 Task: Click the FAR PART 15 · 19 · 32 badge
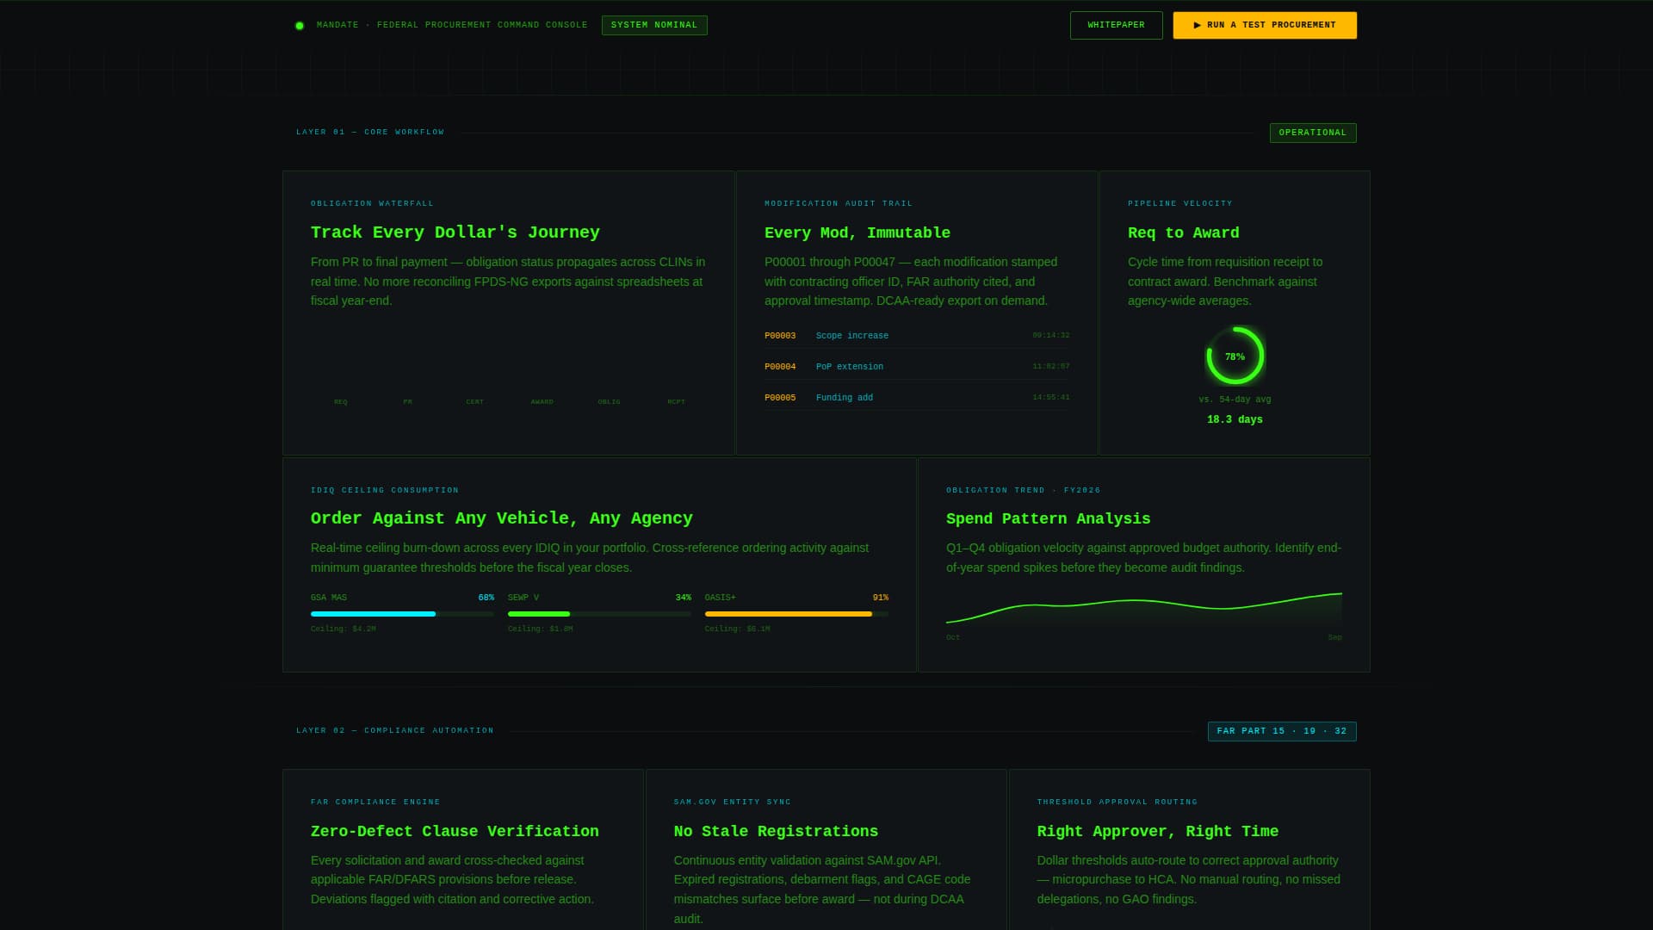point(1281,730)
